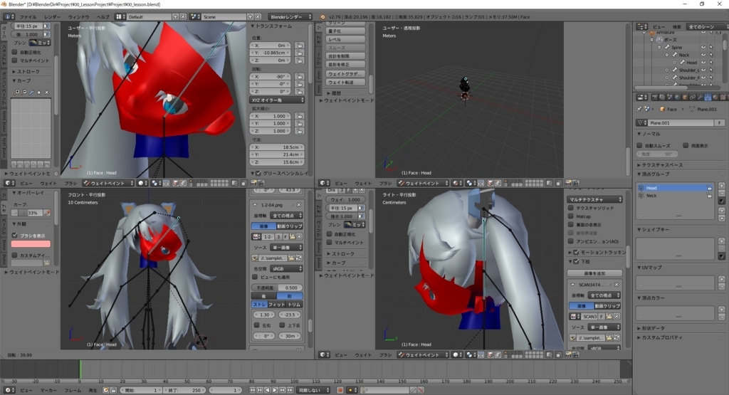The width and height of the screenshot is (729, 395).
Task: Open the レンダー (Render) menu
Action: (x=52, y=17)
